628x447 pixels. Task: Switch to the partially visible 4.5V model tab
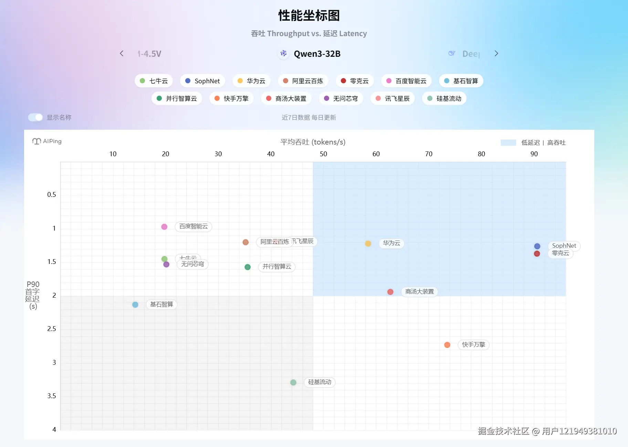(149, 54)
